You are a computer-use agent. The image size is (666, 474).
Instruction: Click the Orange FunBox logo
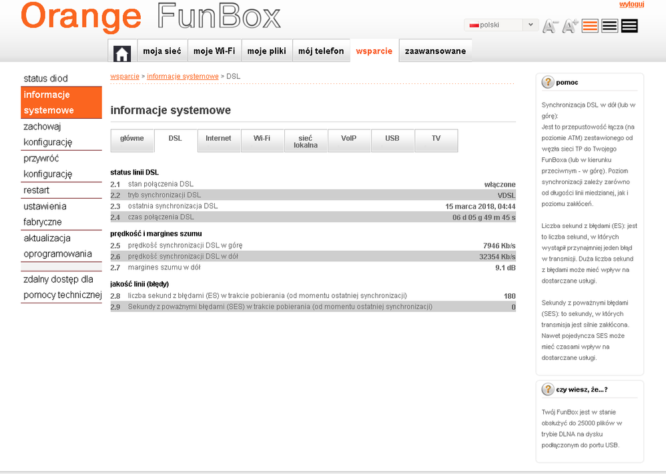point(147,19)
